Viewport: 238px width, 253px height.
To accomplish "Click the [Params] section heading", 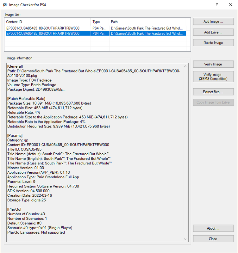I will click(x=15, y=136).
